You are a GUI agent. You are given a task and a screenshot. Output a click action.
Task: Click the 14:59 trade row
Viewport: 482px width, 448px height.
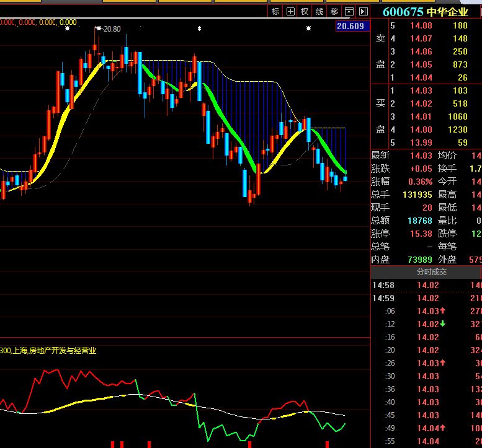[426, 298]
